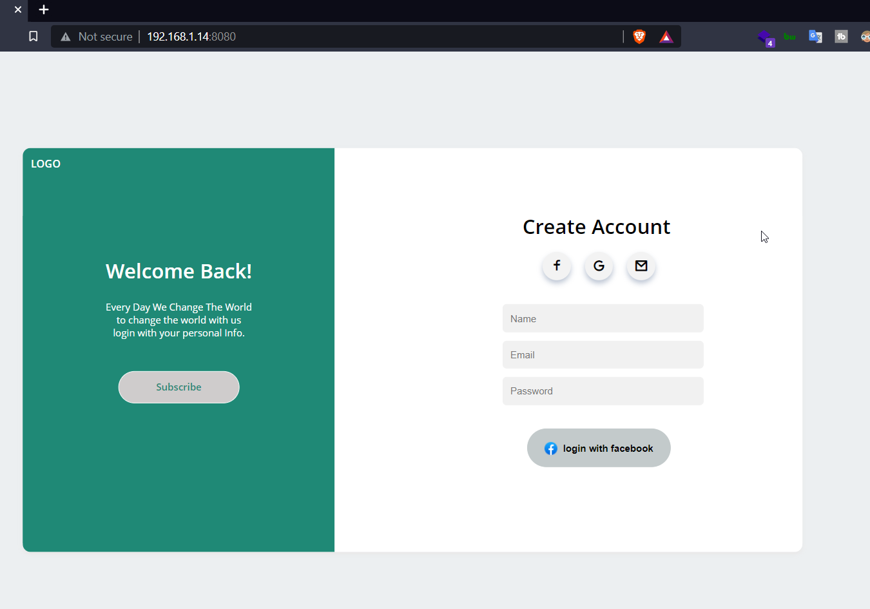Click the login with facebook button
The image size is (870, 609).
tap(599, 448)
